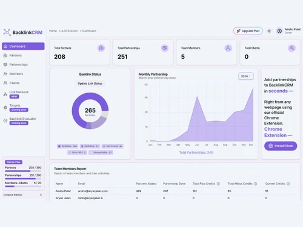
Task: Click the Total Partnerships: 240 label
Action: [x=196, y=153]
